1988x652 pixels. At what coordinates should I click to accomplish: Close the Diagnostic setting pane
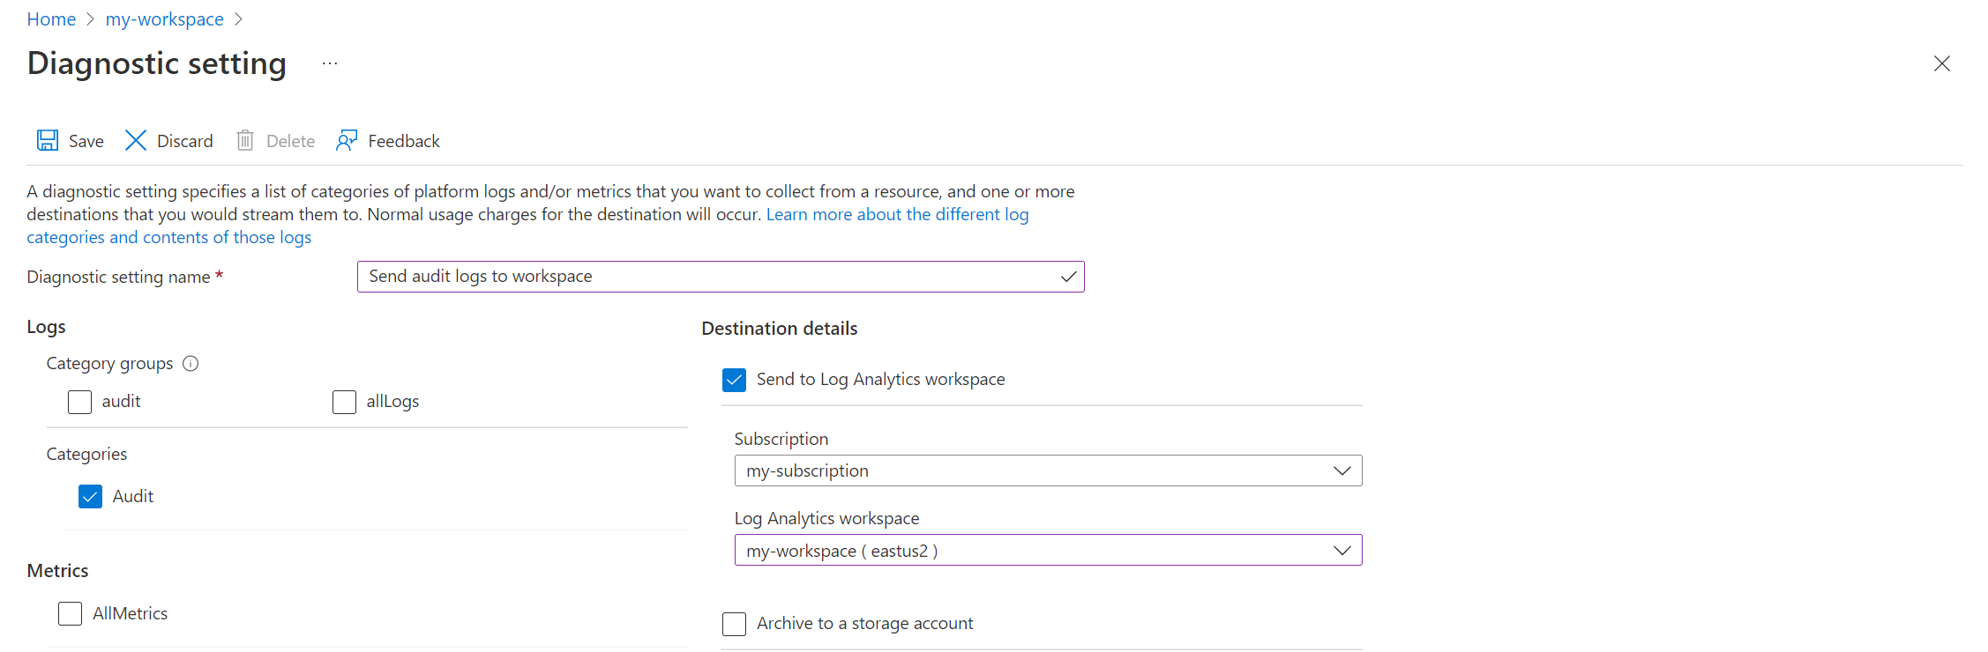(x=1941, y=64)
